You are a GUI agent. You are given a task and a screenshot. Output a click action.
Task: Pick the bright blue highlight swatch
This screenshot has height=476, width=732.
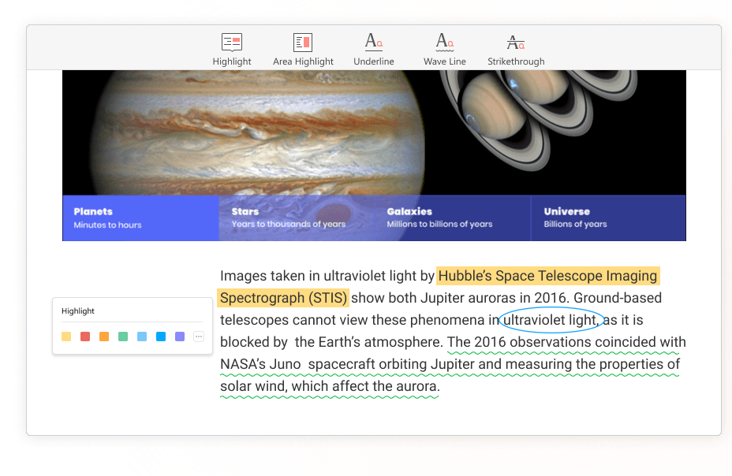[x=161, y=337]
